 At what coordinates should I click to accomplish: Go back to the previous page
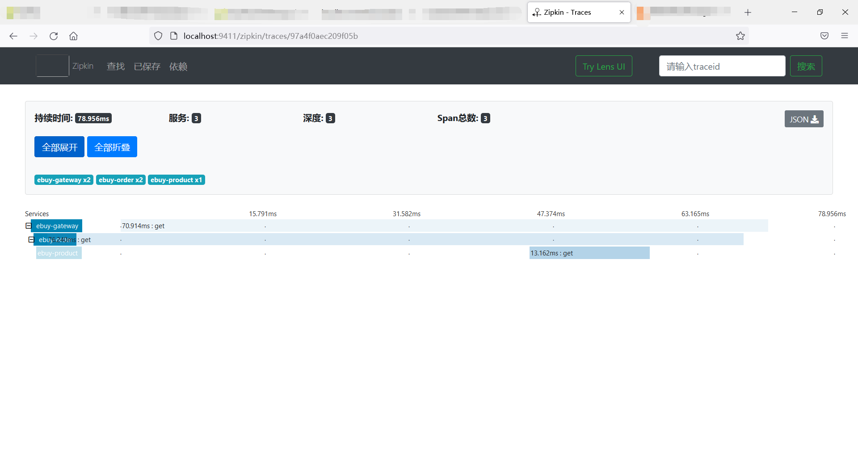click(x=13, y=36)
